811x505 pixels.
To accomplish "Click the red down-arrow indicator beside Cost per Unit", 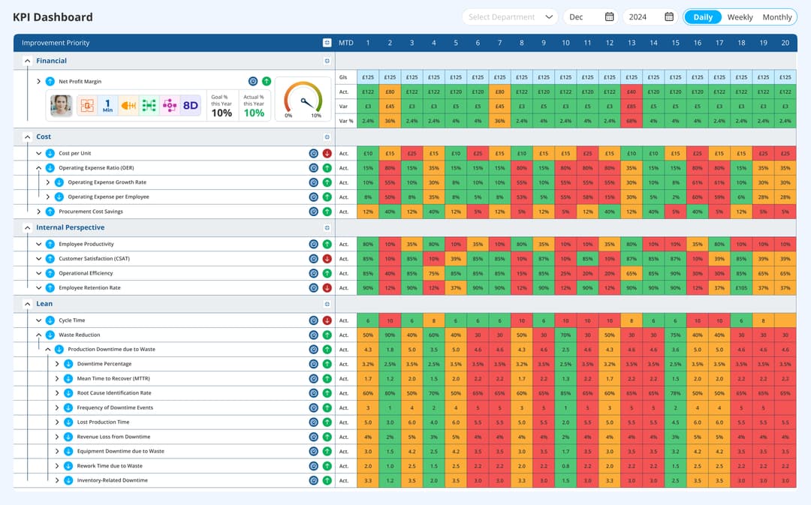I will (x=328, y=152).
